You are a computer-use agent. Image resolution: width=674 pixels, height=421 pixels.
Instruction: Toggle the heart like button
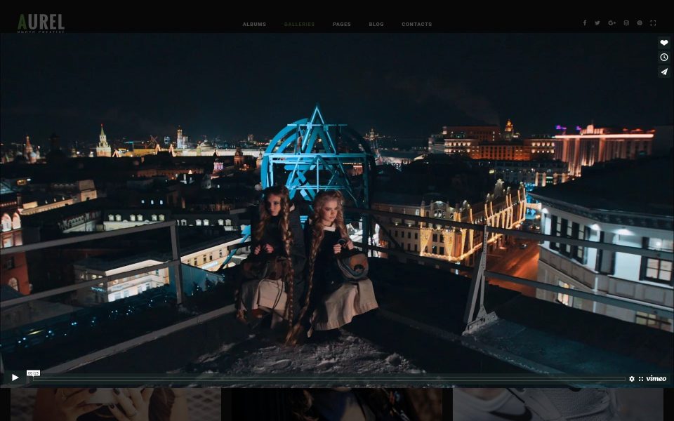(664, 43)
